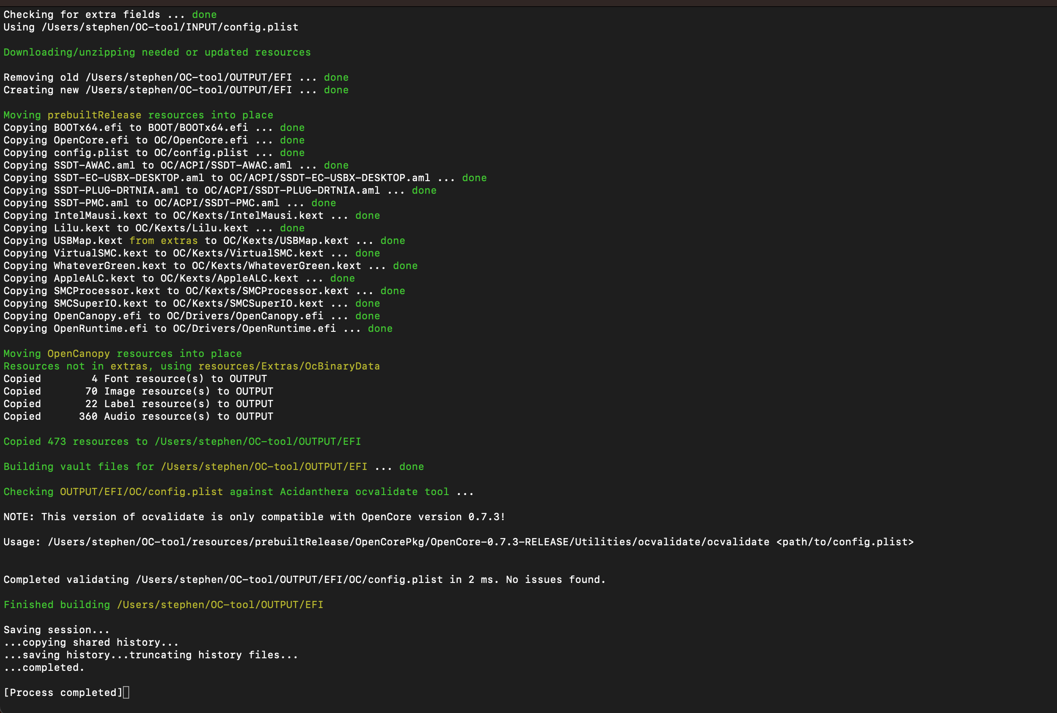The image size is (1057, 713).
Task: Click 'Resources not in extras' notice line
Action: pyautogui.click(x=192, y=366)
